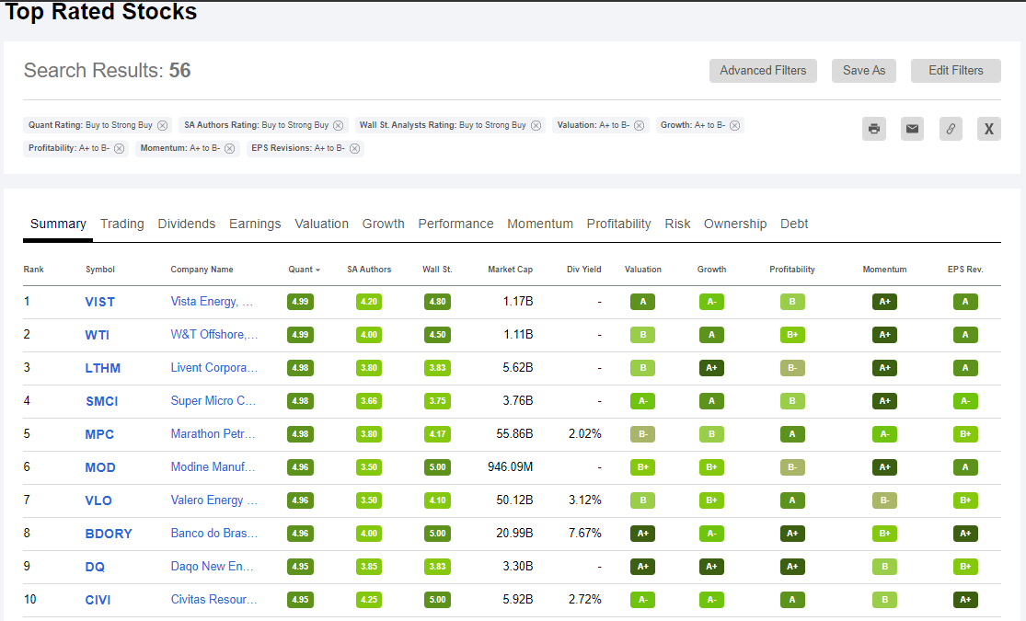Sort by Wall St. column header
This screenshot has height=621, width=1026.
point(437,270)
